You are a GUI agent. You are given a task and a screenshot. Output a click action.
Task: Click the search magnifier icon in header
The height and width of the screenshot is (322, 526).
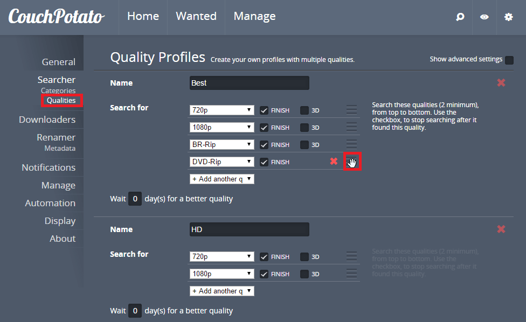click(460, 17)
